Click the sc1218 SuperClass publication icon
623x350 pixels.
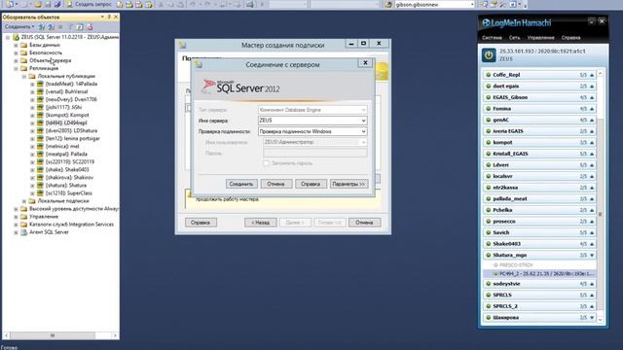tap(40, 193)
